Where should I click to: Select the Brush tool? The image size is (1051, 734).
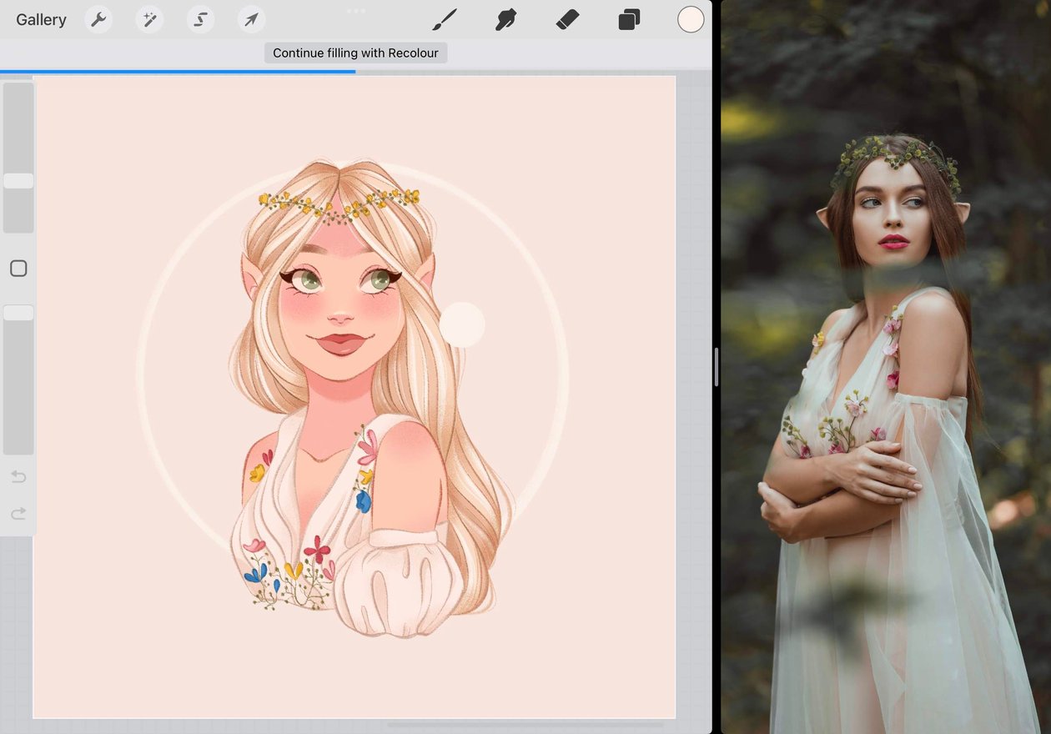pyautogui.click(x=446, y=19)
